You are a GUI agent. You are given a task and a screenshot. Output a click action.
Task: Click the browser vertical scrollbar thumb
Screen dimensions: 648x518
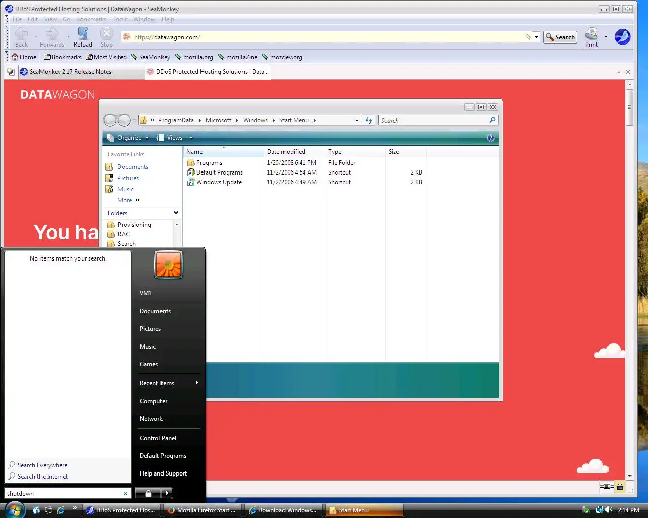click(x=629, y=107)
